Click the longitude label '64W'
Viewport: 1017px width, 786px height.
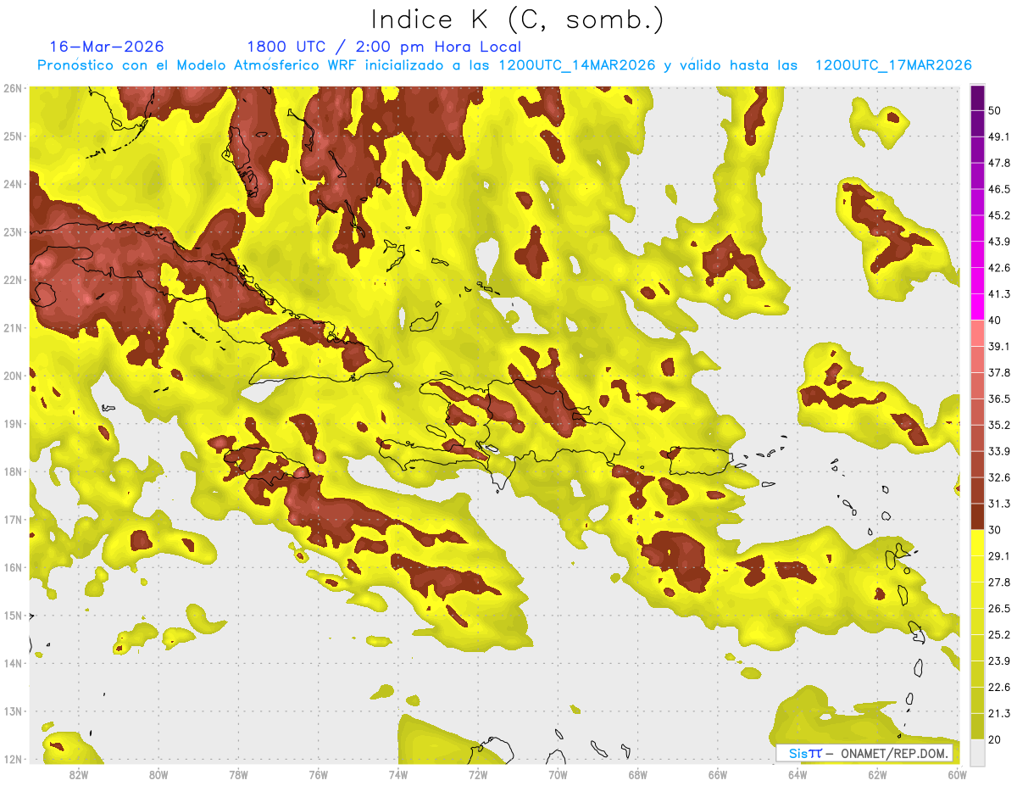pos(797,775)
